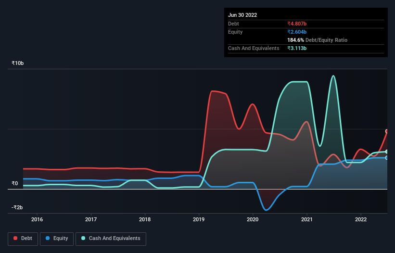Click the 2019 x-axis label
Screen dimensions: 395x253
199,219
